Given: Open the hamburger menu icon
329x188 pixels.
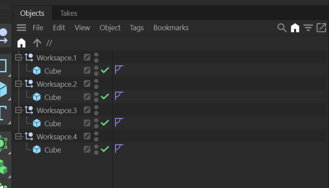Looking at the screenshot, I should [x=21, y=28].
